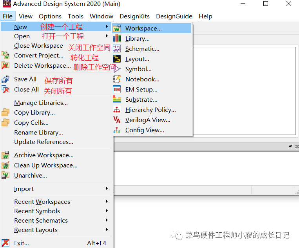The height and width of the screenshot is (248, 299).
Task: Click the Clean Up Workspace icon
Action: pyautogui.click(x=5, y=165)
